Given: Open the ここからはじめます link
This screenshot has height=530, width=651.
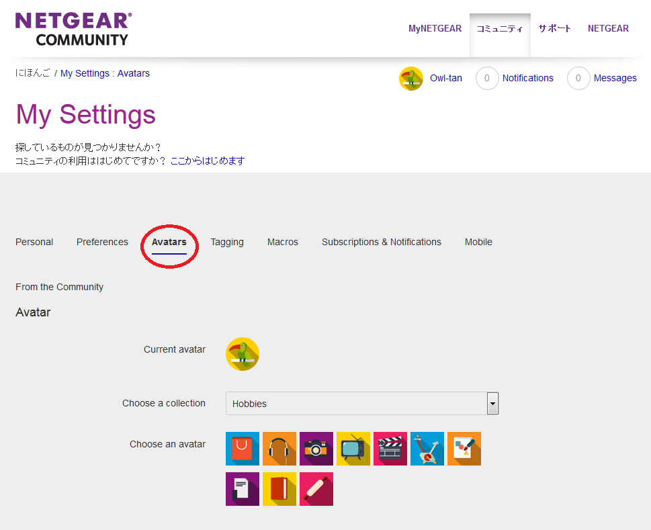Looking at the screenshot, I should (x=208, y=161).
